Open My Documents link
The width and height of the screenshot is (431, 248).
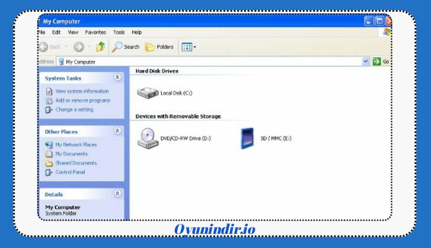click(72, 154)
